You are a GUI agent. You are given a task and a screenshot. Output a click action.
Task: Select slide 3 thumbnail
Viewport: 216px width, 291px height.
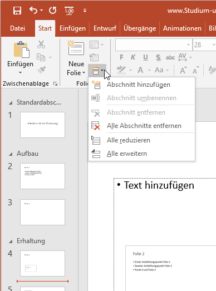(42, 212)
